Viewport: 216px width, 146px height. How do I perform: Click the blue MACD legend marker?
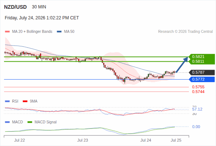[7, 122]
